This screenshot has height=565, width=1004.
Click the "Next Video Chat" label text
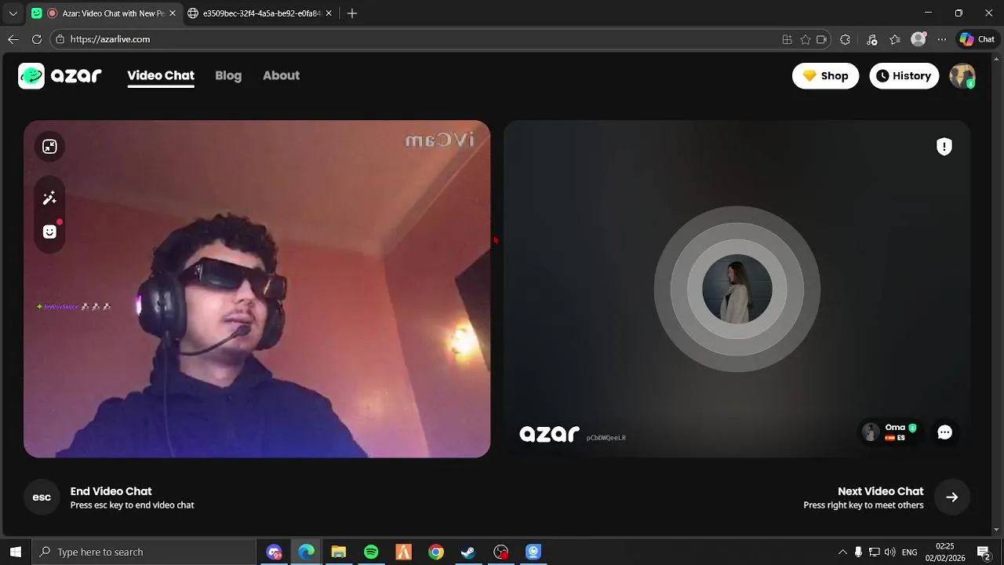(880, 491)
